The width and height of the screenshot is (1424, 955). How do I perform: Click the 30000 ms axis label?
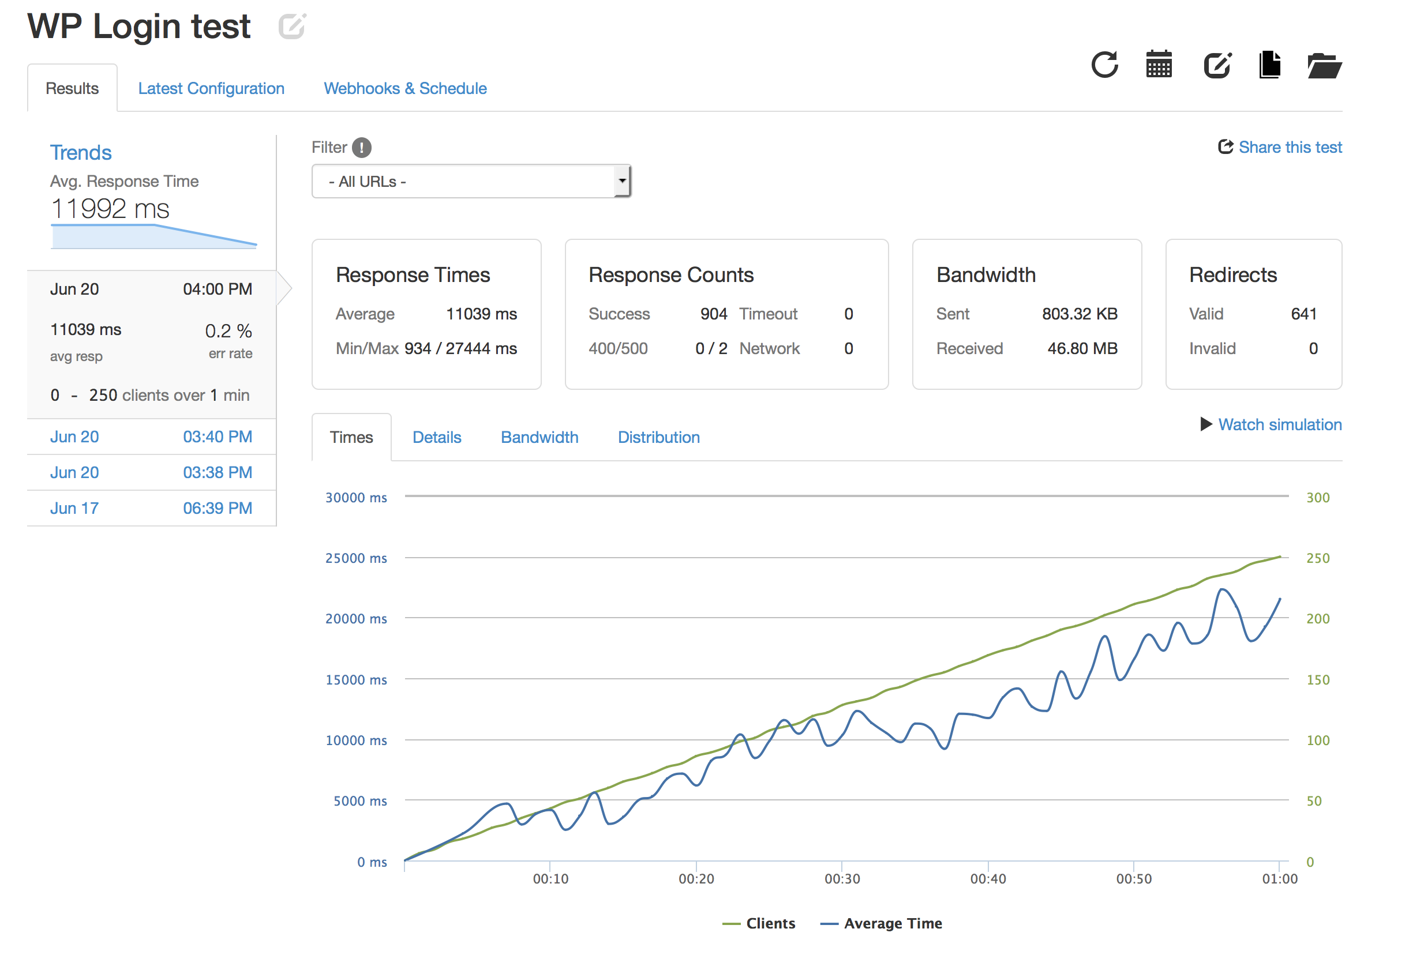click(x=356, y=498)
